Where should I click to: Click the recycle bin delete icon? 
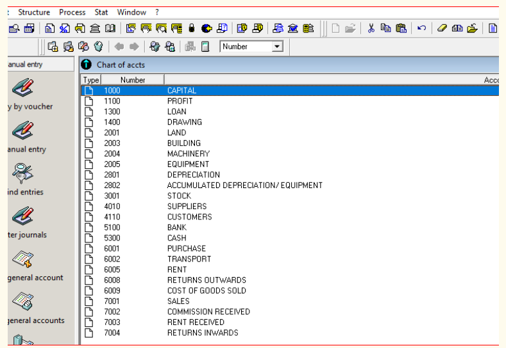[98, 47]
